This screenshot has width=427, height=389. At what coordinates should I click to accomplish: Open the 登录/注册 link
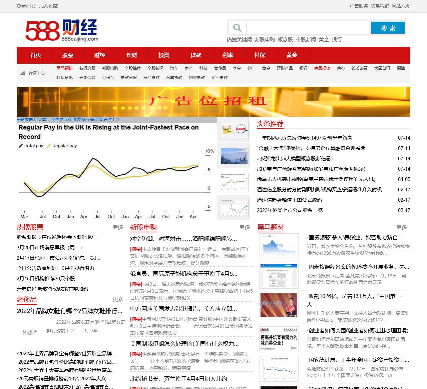[x=26, y=6]
